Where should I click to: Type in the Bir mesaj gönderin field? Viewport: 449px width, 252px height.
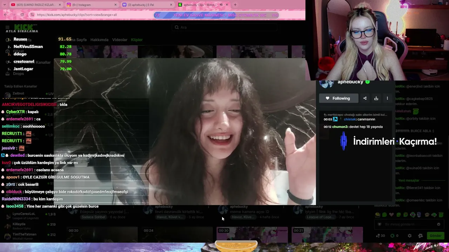pyautogui.click(x=409, y=224)
